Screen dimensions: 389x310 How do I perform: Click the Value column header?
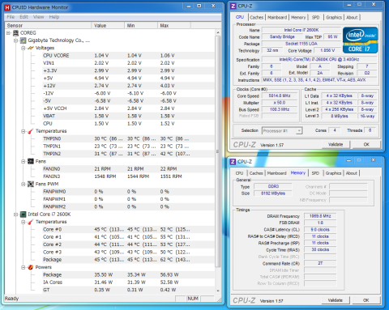pyautogui.click(x=108, y=25)
